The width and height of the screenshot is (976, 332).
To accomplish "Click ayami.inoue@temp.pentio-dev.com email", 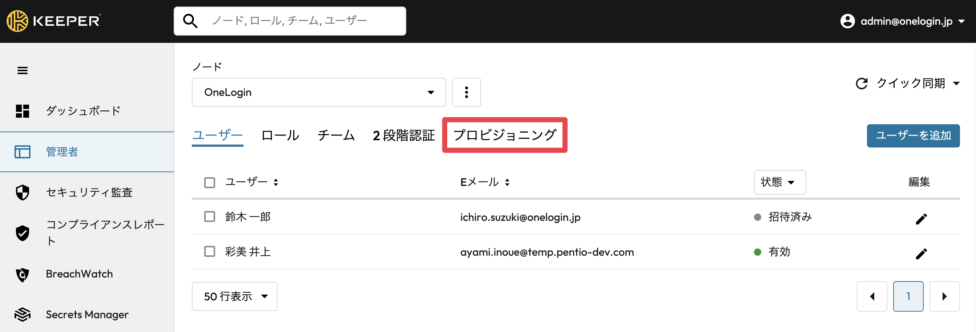I will 547,252.
